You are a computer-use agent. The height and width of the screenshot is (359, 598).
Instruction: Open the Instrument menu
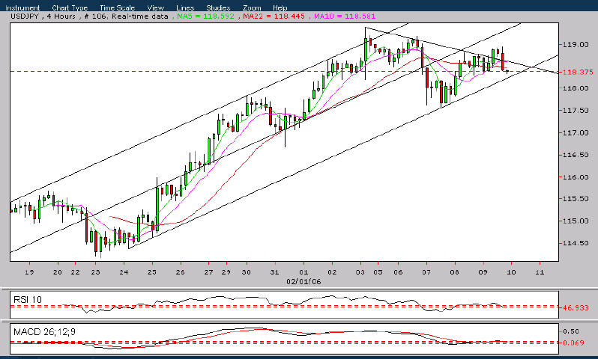point(22,7)
